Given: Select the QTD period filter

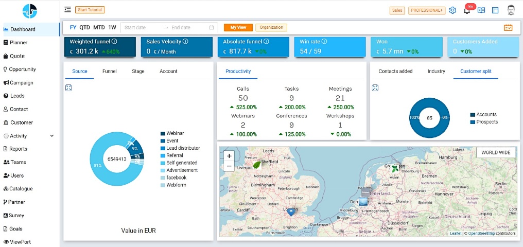Looking at the screenshot, I should click(85, 27).
